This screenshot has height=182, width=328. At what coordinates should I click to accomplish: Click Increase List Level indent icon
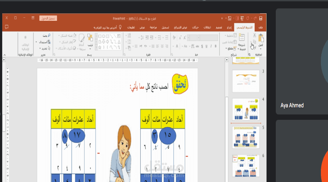tap(147, 38)
